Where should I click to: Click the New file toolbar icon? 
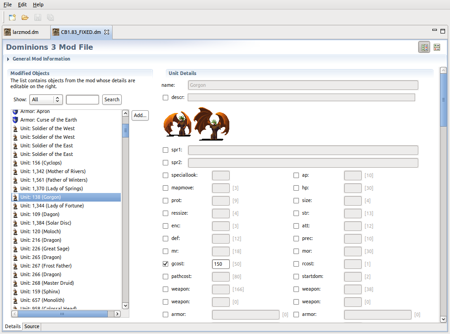tap(12, 18)
